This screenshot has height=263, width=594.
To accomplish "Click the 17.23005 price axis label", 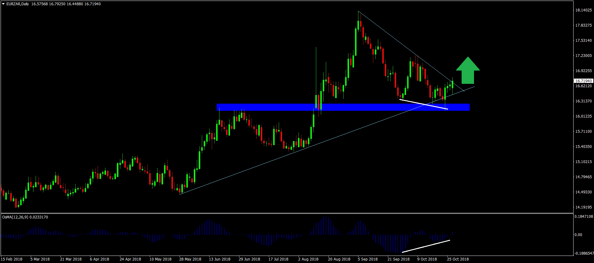I will [x=583, y=56].
